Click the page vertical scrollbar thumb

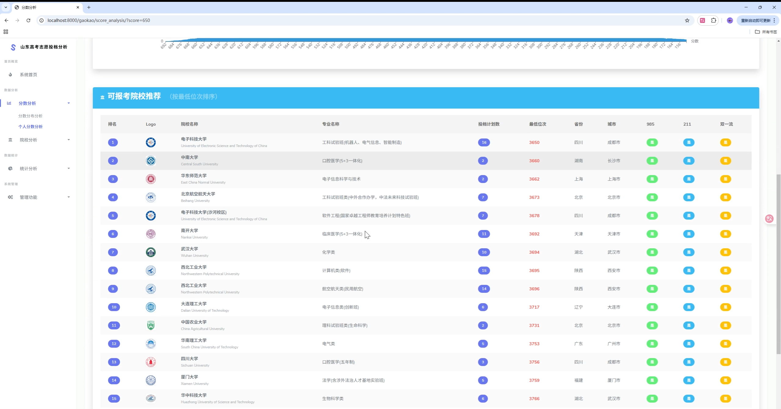pyautogui.click(x=779, y=264)
